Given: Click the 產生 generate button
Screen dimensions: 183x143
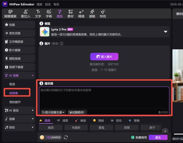Looking at the screenshot, I should [158, 138].
